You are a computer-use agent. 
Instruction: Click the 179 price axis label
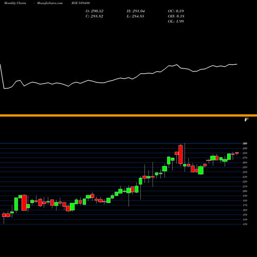(245, 205)
